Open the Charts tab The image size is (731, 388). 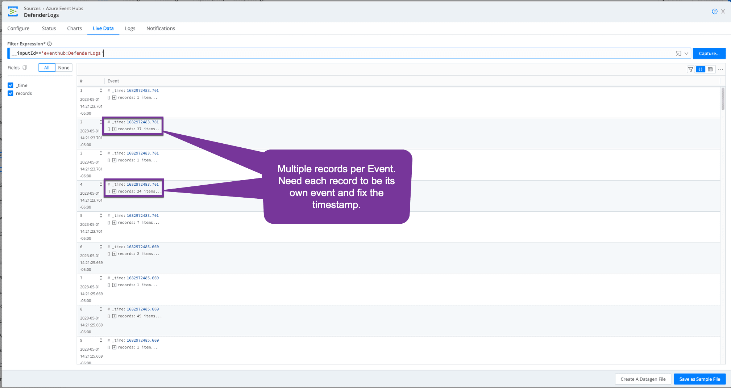point(74,28)
